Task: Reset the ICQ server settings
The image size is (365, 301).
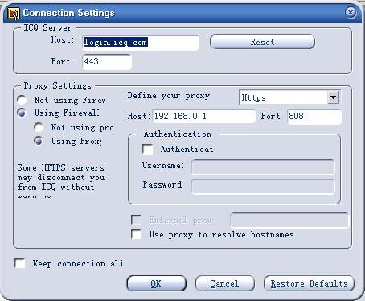Action: tap(262, 42)
